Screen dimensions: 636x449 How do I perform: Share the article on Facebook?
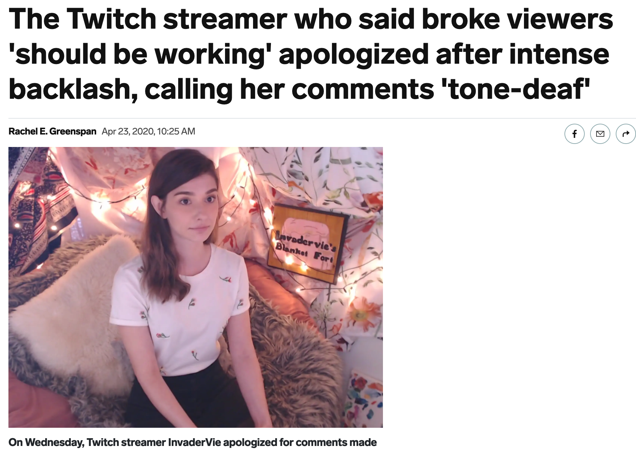tap(574, 134)
